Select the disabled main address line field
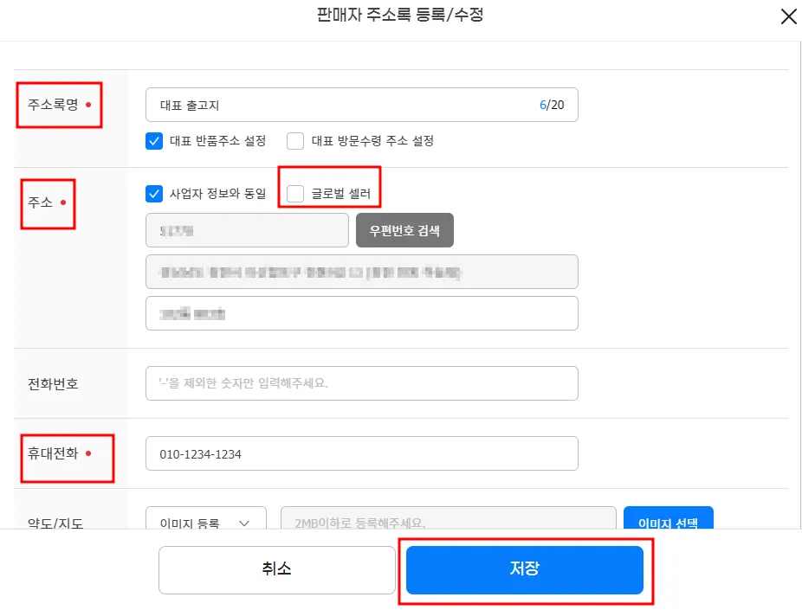The height and width of the screenshot is (610, 802). coord(361,272)
